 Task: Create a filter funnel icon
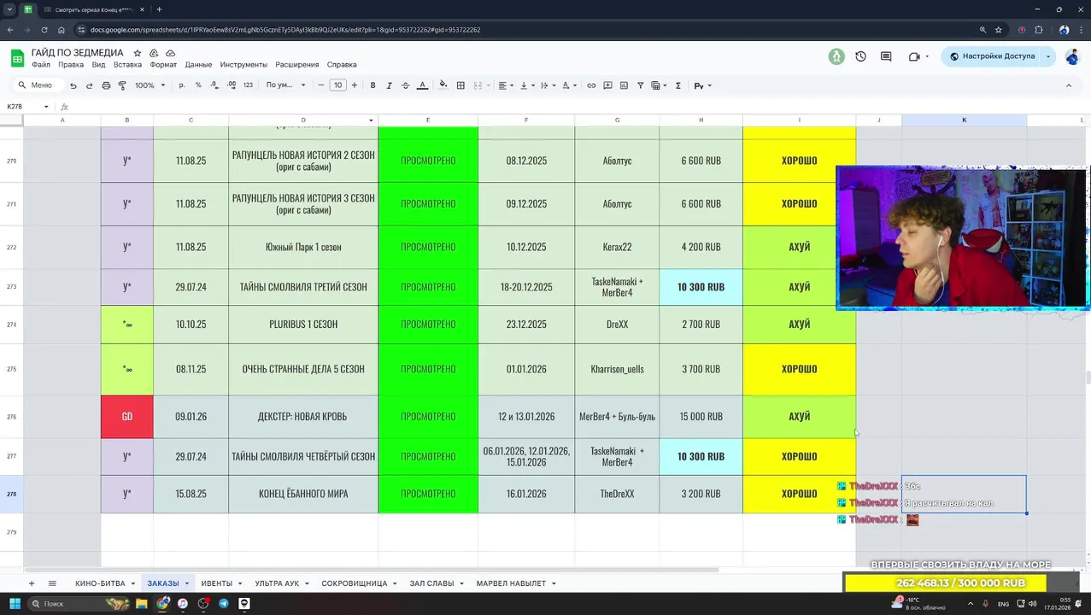tap(640, 85)
